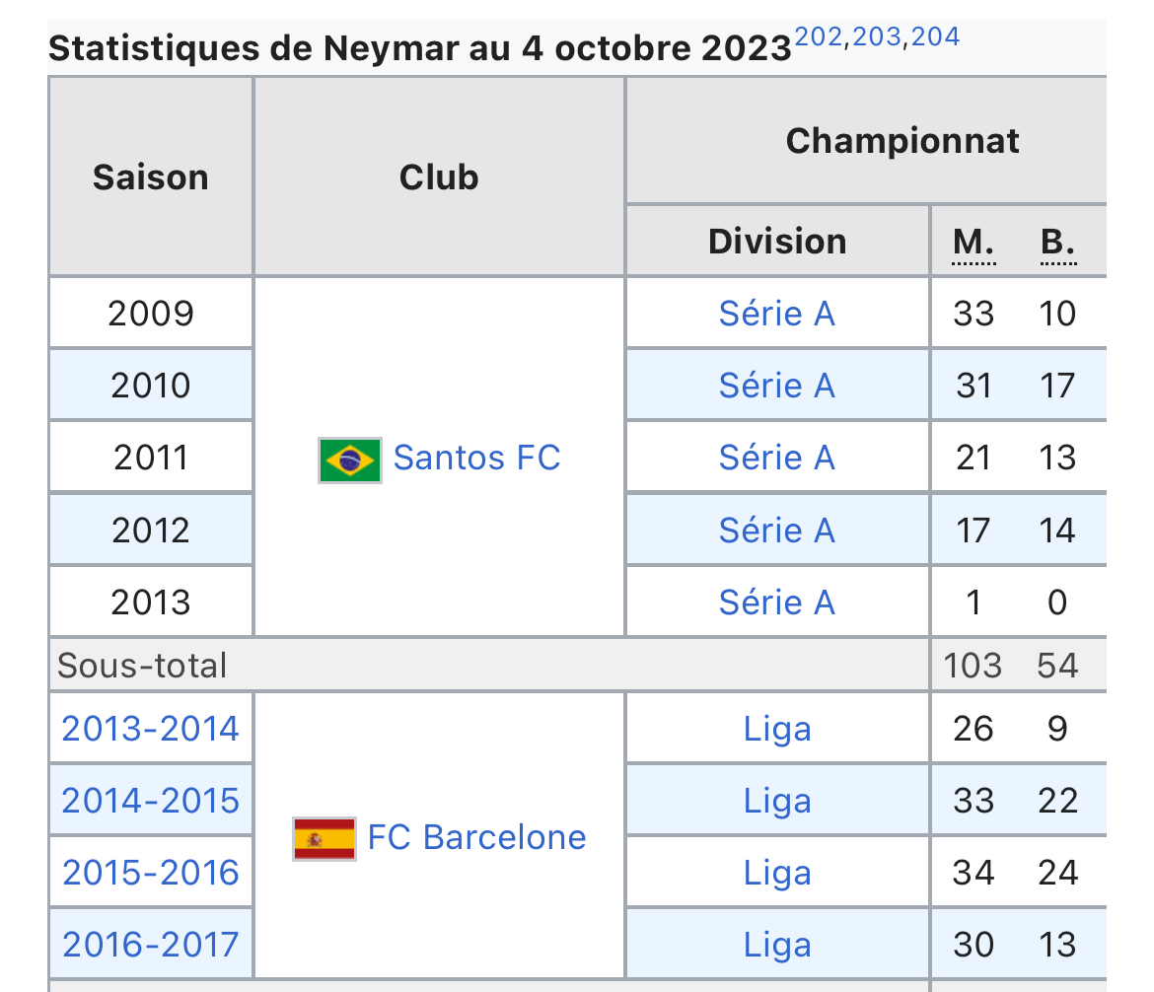This screenshot has height=992, width=1154.
Task: Open the 2015-2016 season link
Action: 151,874
